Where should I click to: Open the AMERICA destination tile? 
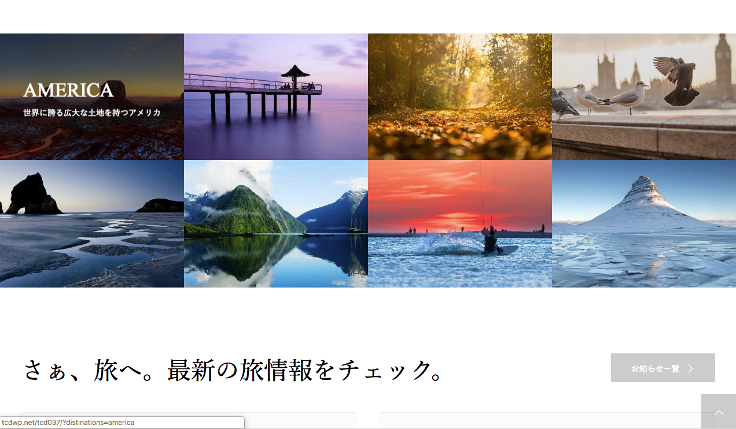(x=92, y=96)
